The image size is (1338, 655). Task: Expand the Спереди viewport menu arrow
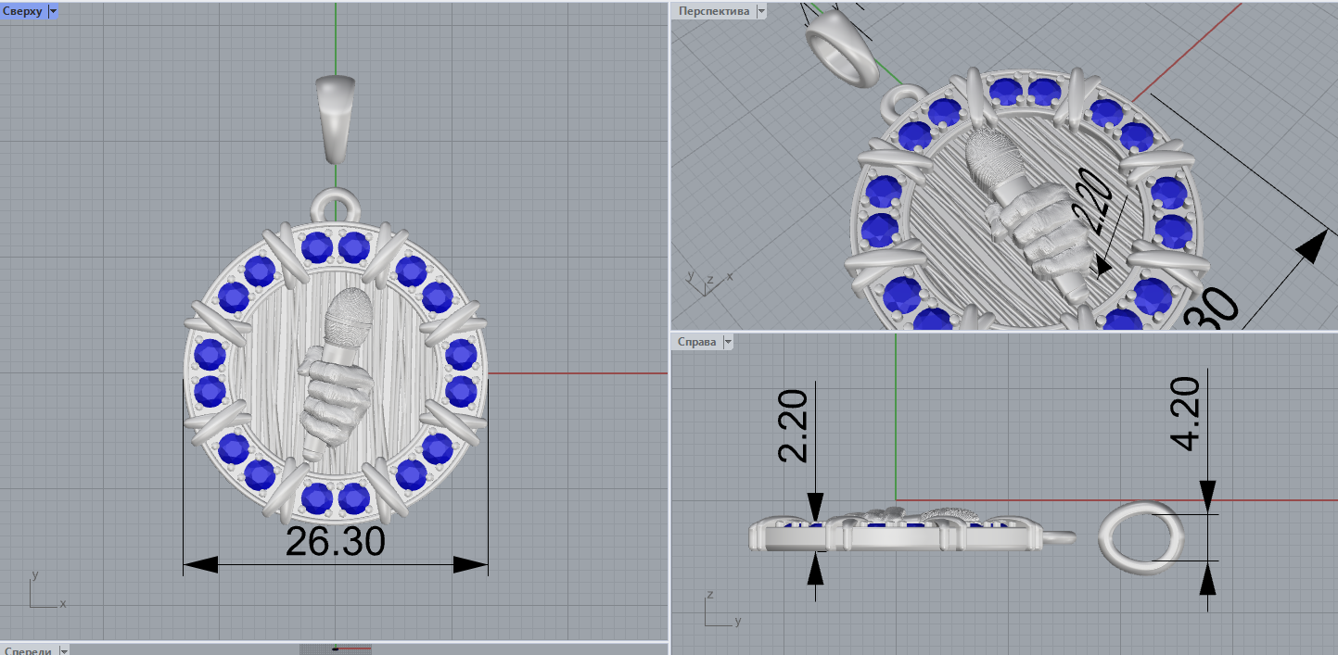(x=64, y=650)
